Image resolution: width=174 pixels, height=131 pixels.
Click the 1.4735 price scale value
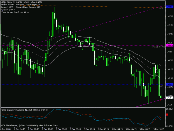pos(170,105)
